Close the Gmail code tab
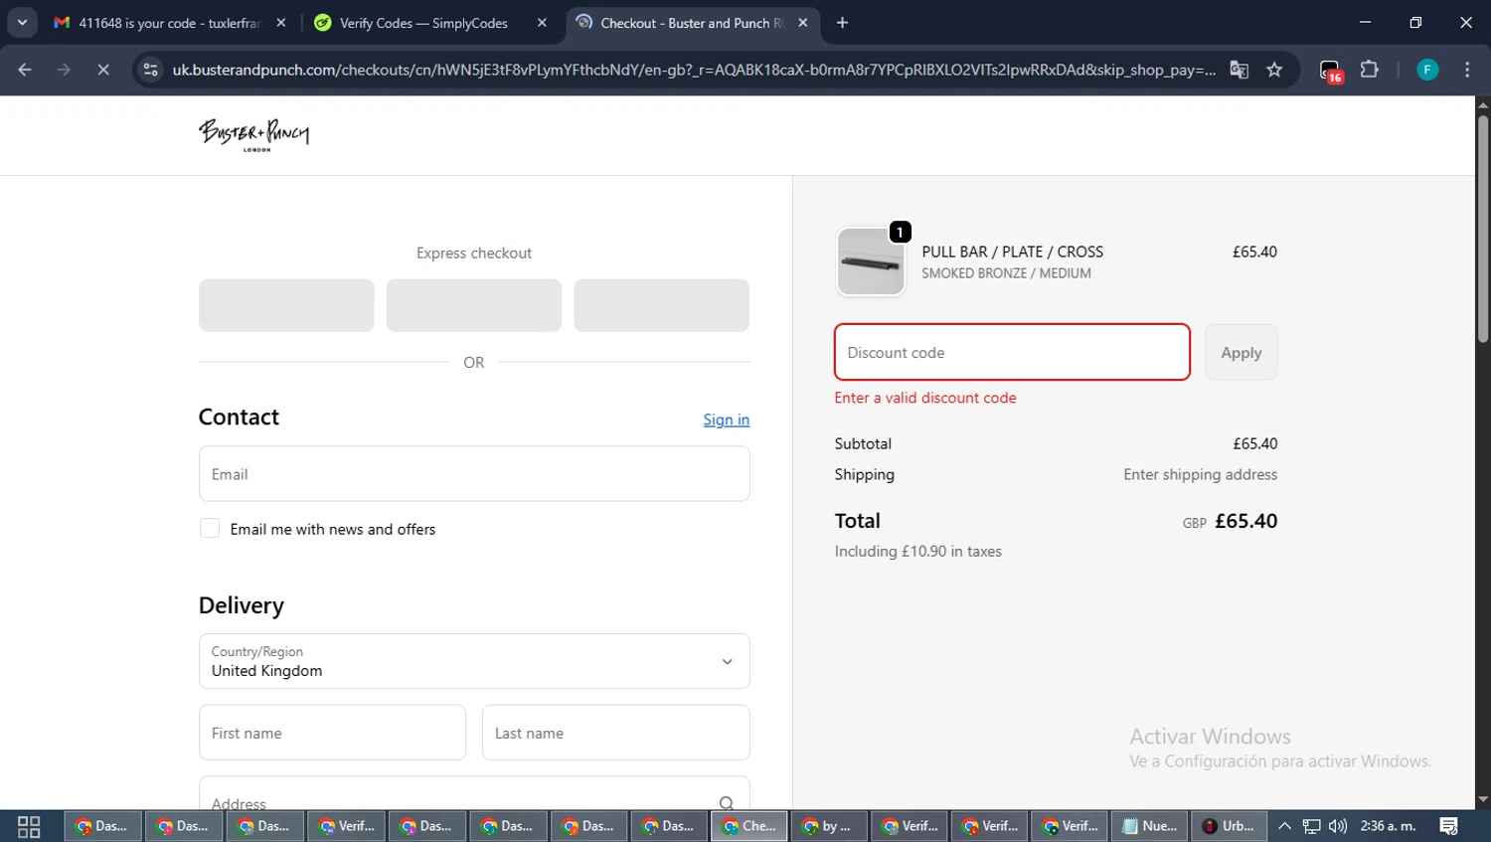The height and width of the screenshot is (842, 1491). [281, 23]
